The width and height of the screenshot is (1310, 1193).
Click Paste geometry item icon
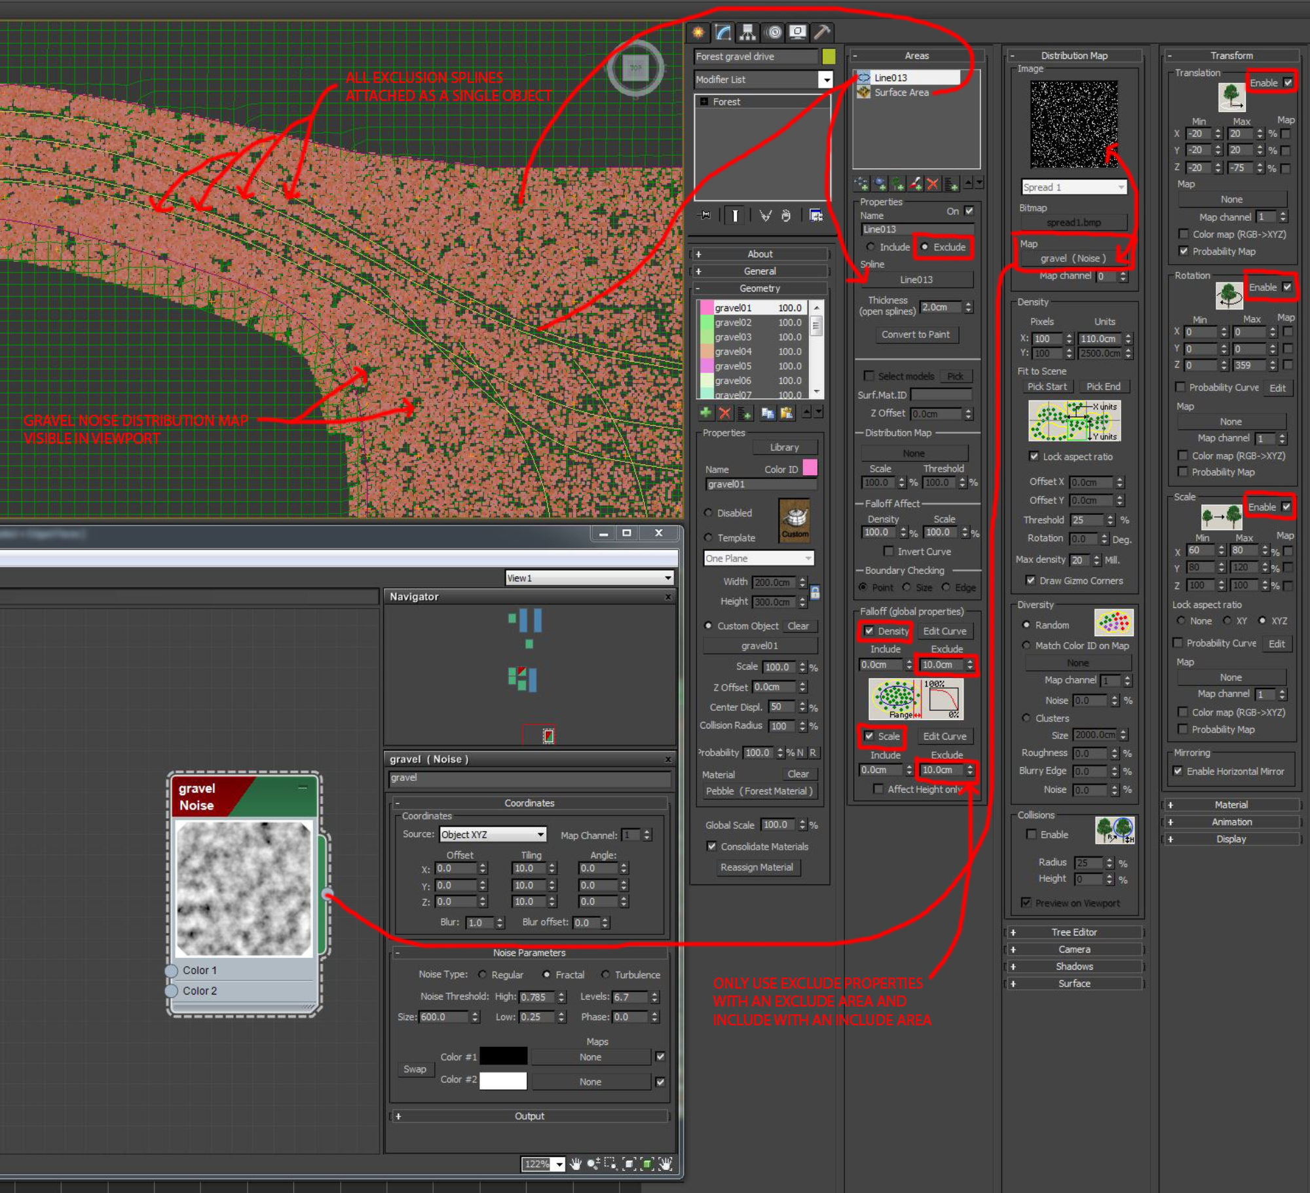pyautogui.click(x=786, y=413)
